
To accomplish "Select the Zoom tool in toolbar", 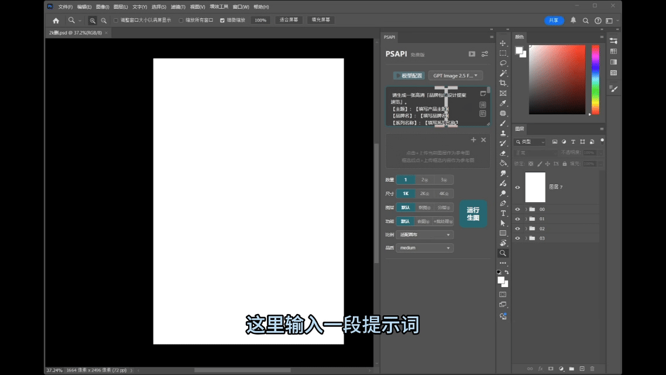I will click(x=503, y=253).
